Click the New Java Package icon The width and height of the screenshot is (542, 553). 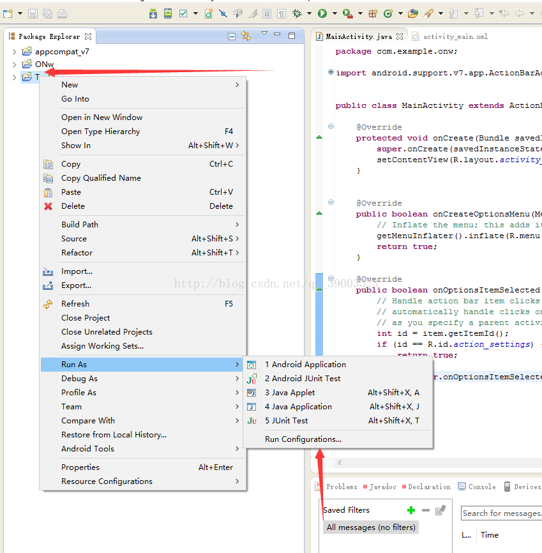(373, 14)
